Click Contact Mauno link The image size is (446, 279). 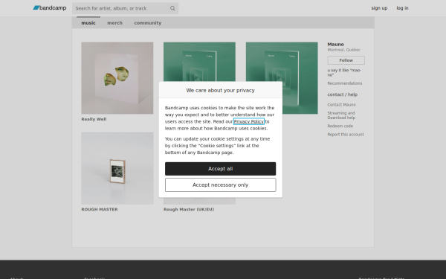click(341, 105)
